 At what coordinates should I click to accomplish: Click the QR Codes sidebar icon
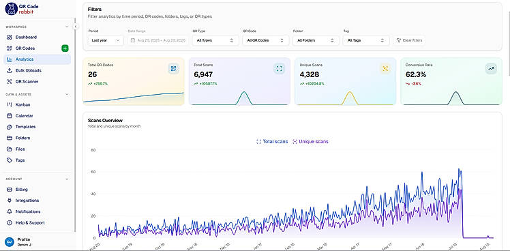click(9, 48)
